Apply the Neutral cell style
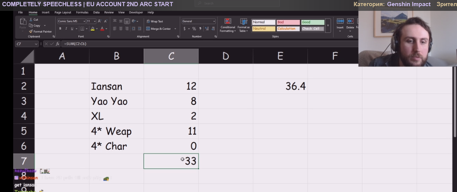Image resolution: width=457 pixels, height=192 pixels. click(x=264, y=29)
